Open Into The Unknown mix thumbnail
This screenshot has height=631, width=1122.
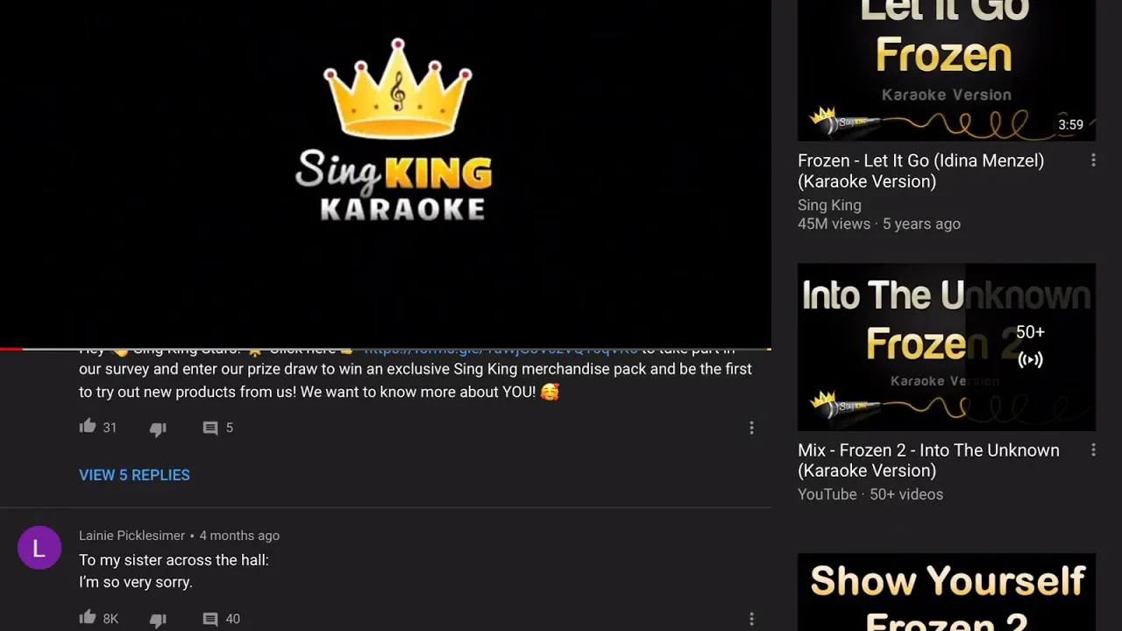point(947,347)
